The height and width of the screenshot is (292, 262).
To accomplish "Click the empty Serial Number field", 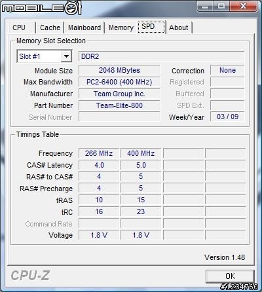I will tap(119, 117).
